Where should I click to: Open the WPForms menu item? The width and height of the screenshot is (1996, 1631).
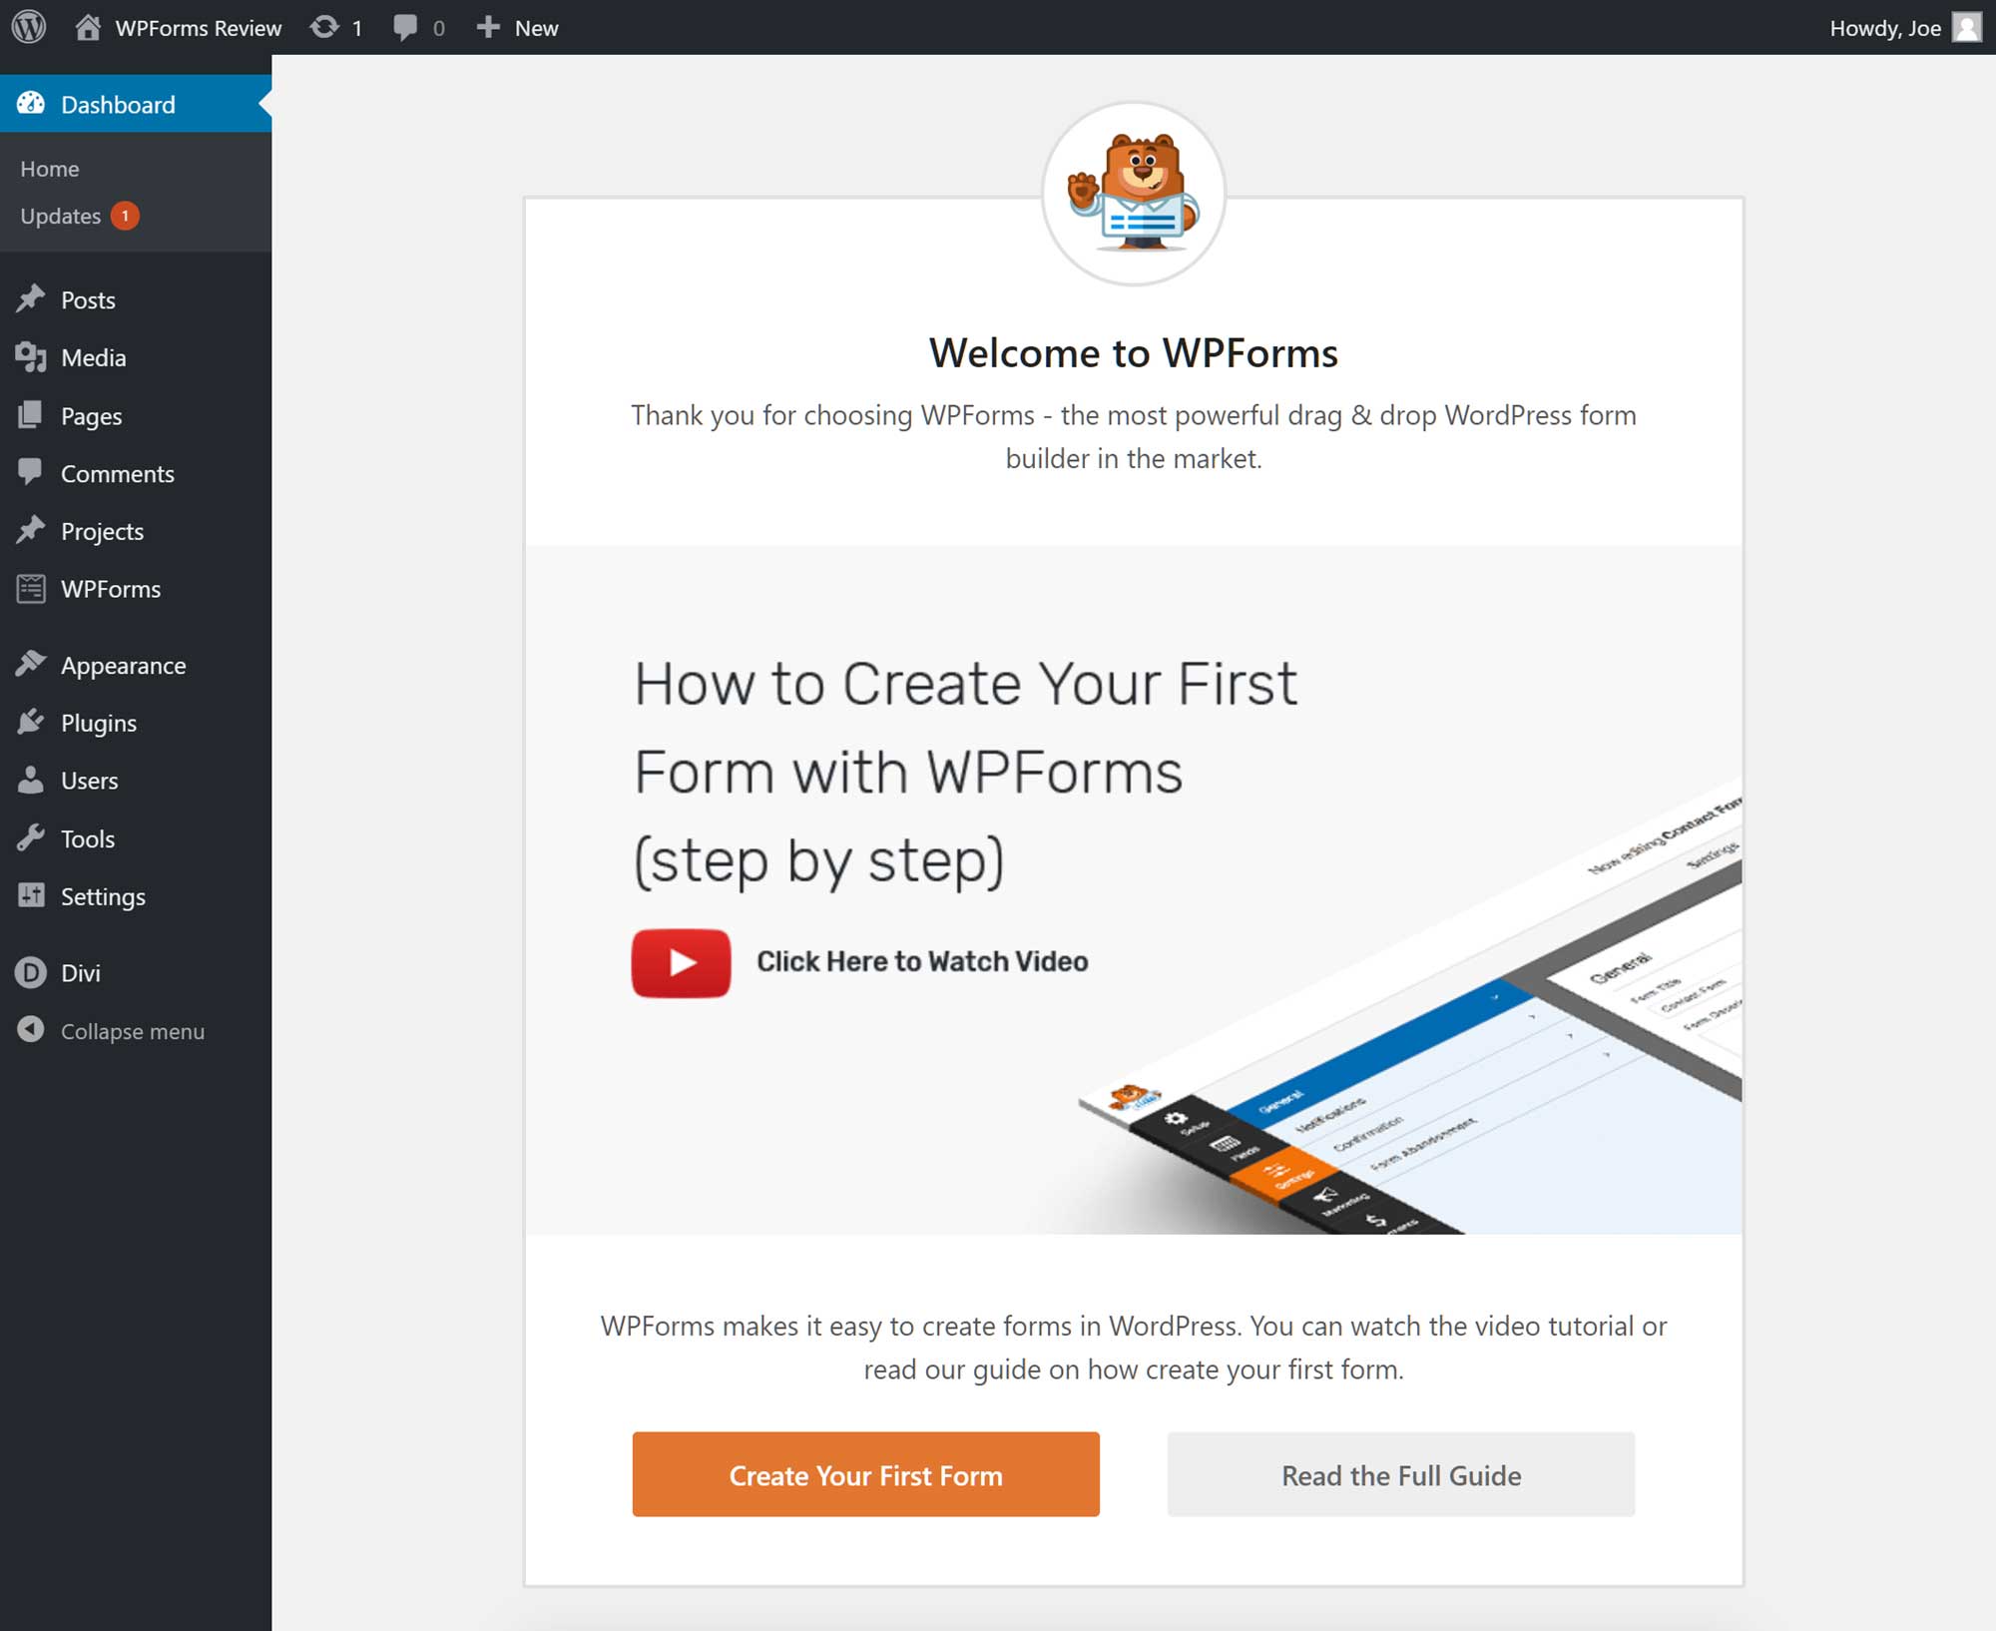(x=136, y=589)
